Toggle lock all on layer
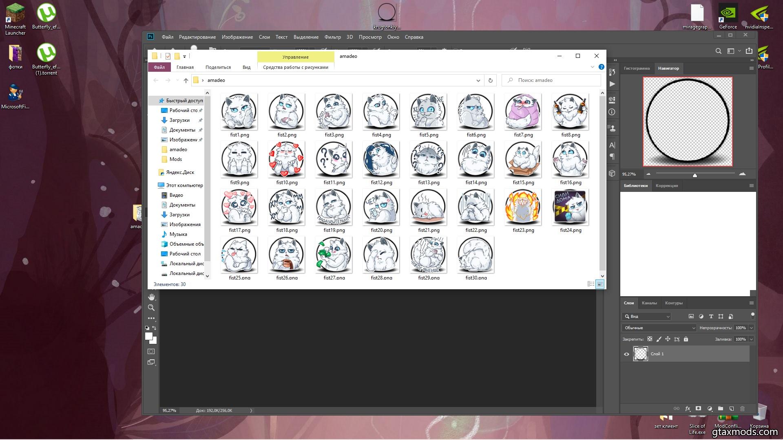The width and height of the screenshot is (783, 440). (x=686, y=339)
